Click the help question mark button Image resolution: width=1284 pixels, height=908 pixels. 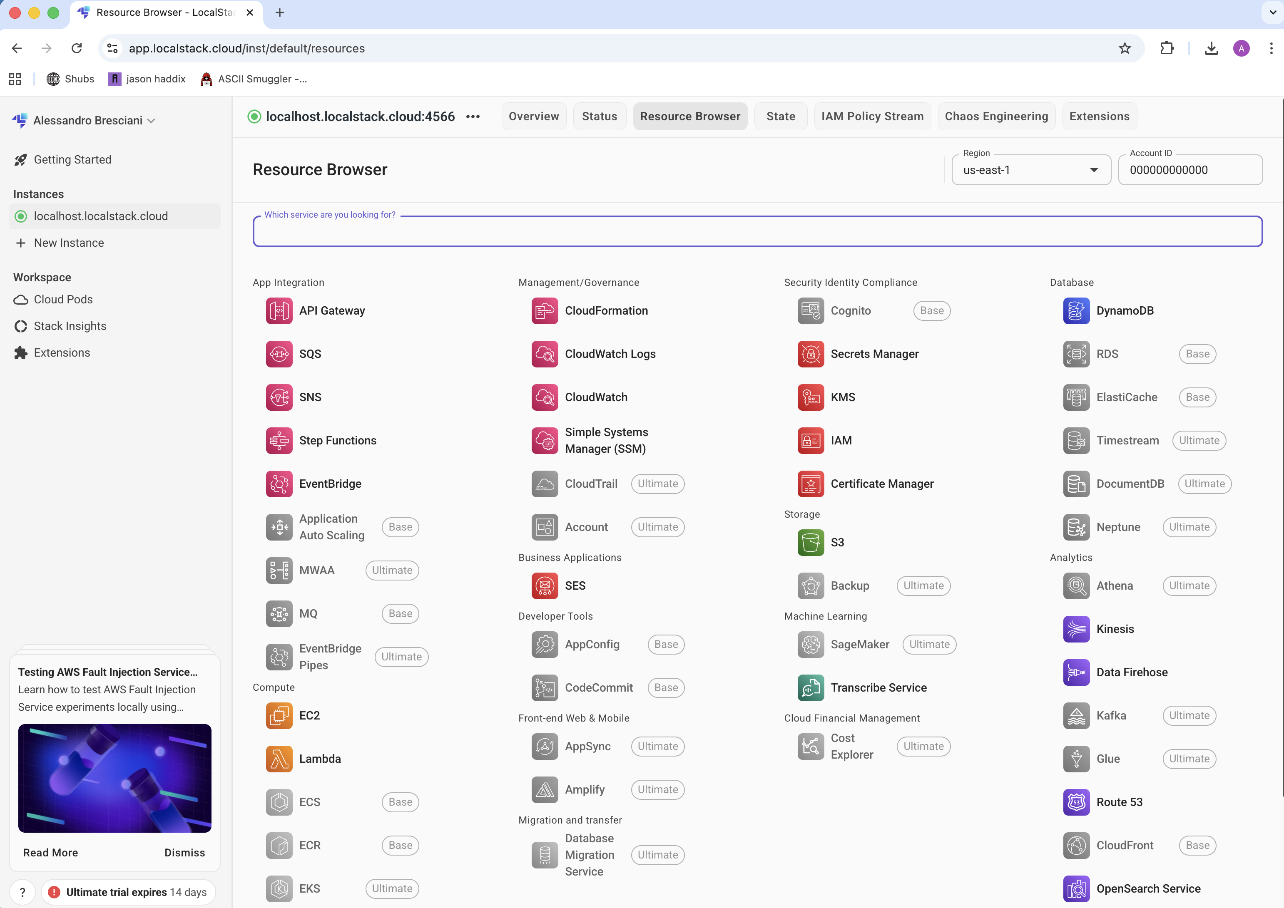[22, 892]
